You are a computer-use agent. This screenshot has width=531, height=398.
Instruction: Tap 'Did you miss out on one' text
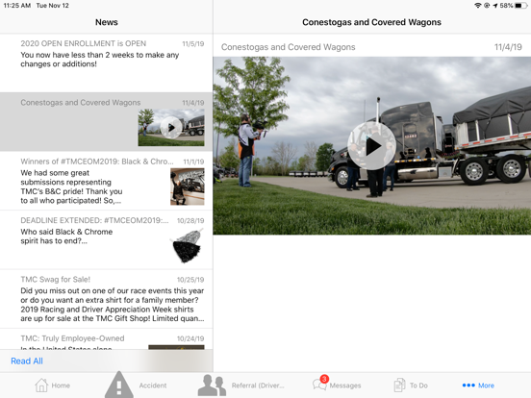pos(113,305)
